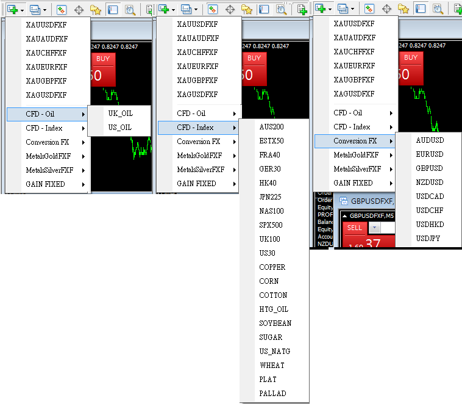Screen dimensions: 462x404
Task: Click the GBPUSDFXF,M5 chart label
Action: click(372, 216)
